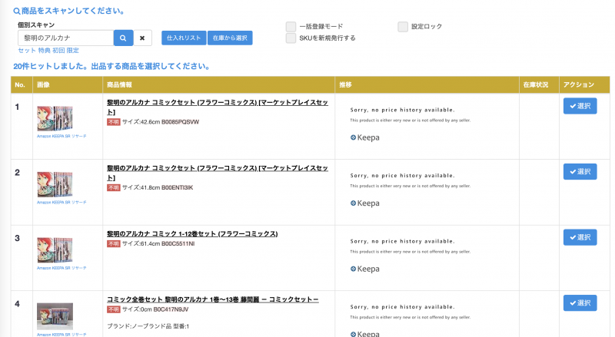615x337 pixels.
Task: Open the コミック全巻セット 1巻〜13巻 title link
Action: (213, 299)
